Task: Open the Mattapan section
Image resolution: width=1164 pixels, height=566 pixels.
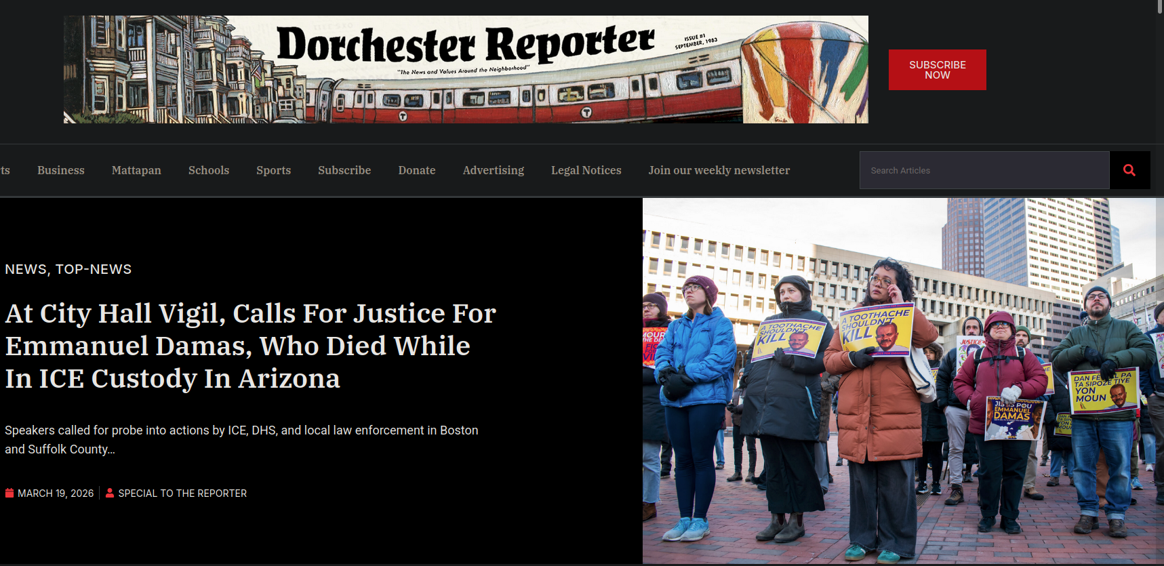Action: click(136, 171)
